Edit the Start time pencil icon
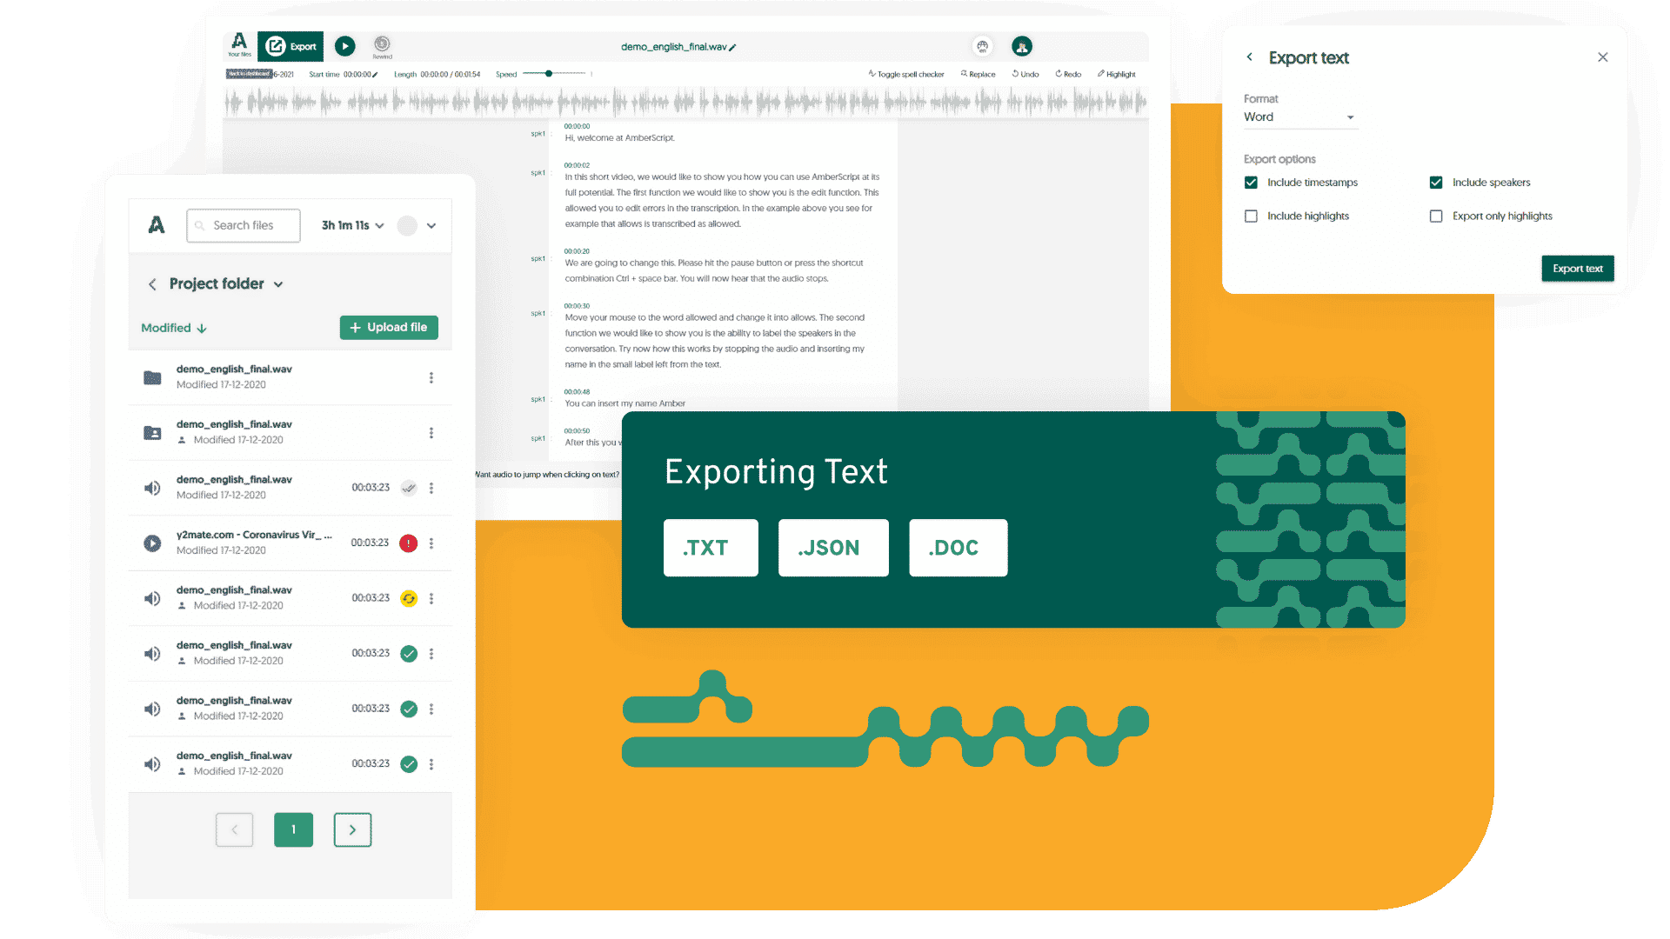The height and width of the screenshot is (939, 1670). 375,75
